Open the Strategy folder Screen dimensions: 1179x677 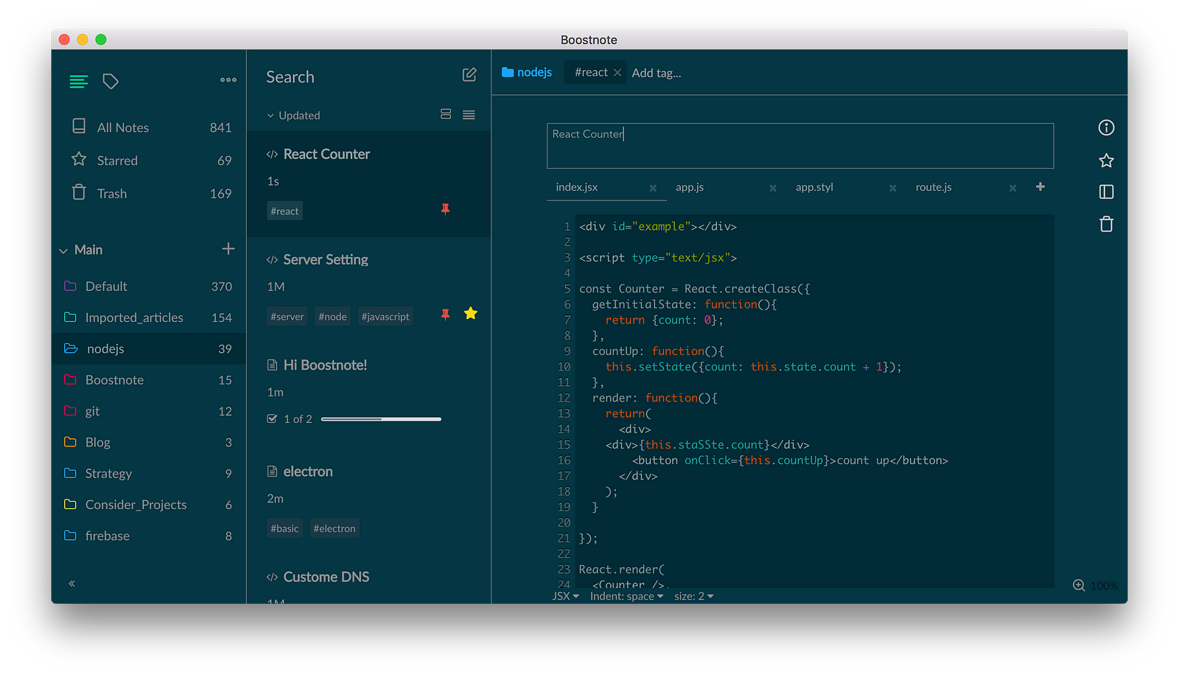148,474
